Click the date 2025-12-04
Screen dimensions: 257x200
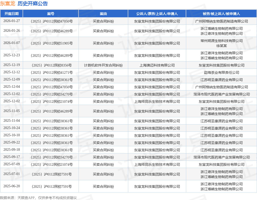coord(12,87)
